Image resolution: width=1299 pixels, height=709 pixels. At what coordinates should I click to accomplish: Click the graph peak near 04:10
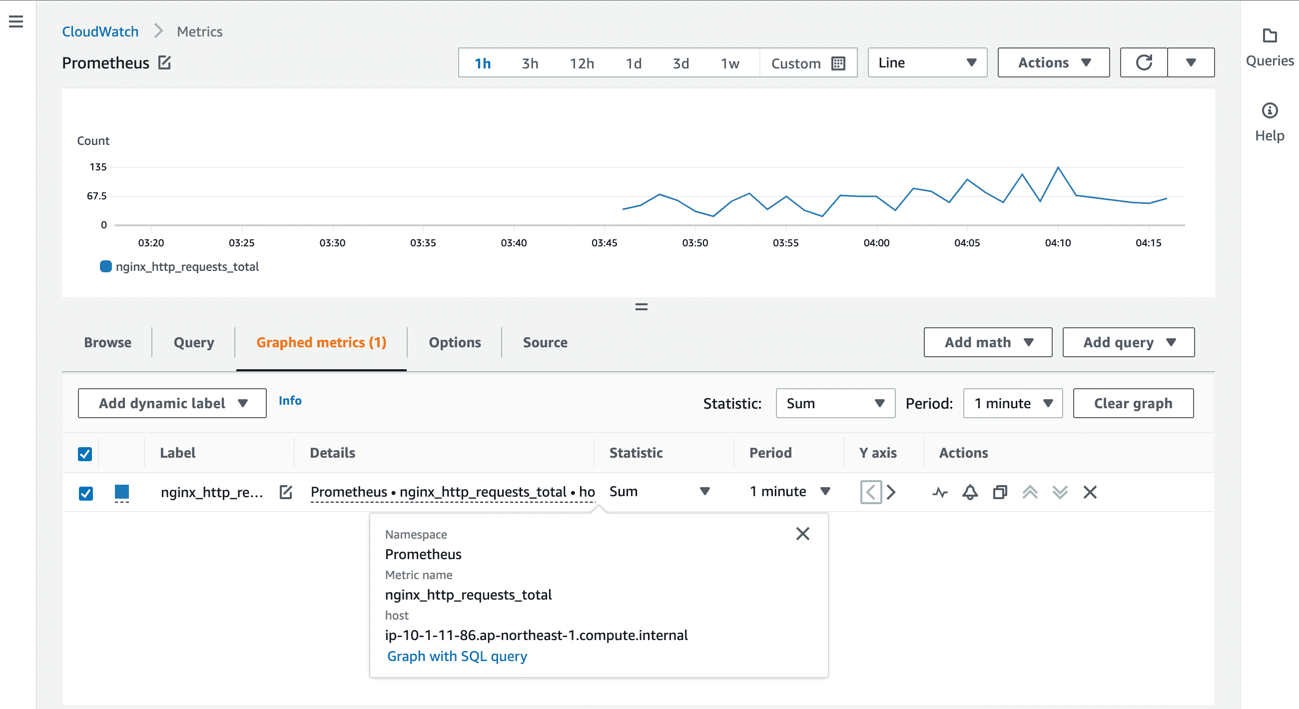click(1058, 167)
